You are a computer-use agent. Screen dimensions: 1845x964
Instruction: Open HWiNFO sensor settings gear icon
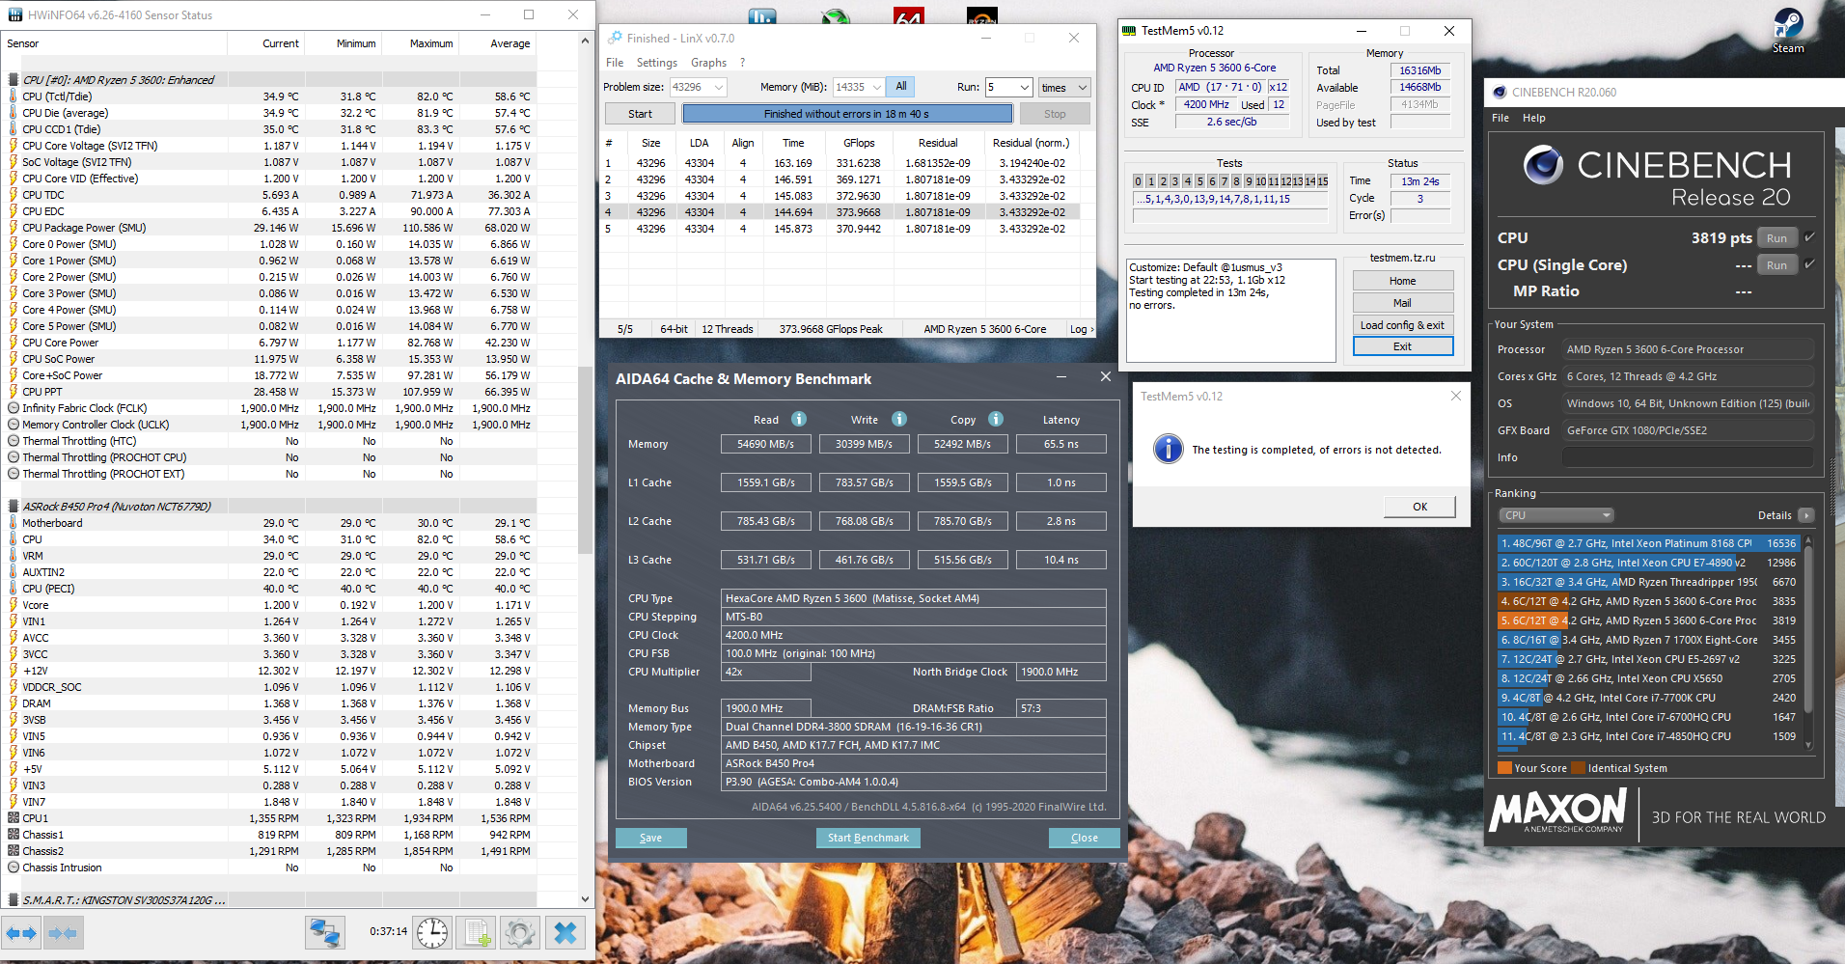click(x=520, y=933)
